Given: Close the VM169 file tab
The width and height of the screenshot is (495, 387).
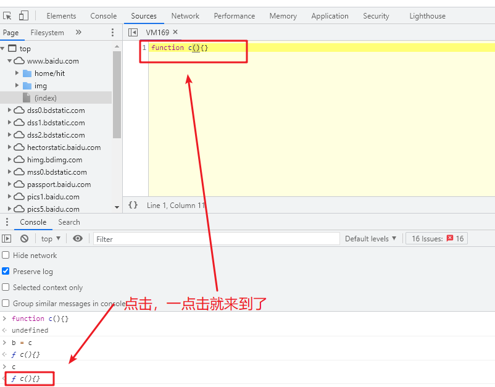Looking at the screenshot, I should [175, 32].
